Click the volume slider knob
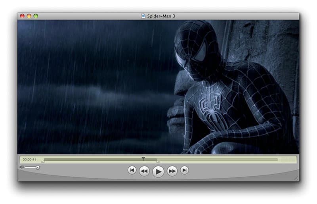317x204 pixels. 38,167
